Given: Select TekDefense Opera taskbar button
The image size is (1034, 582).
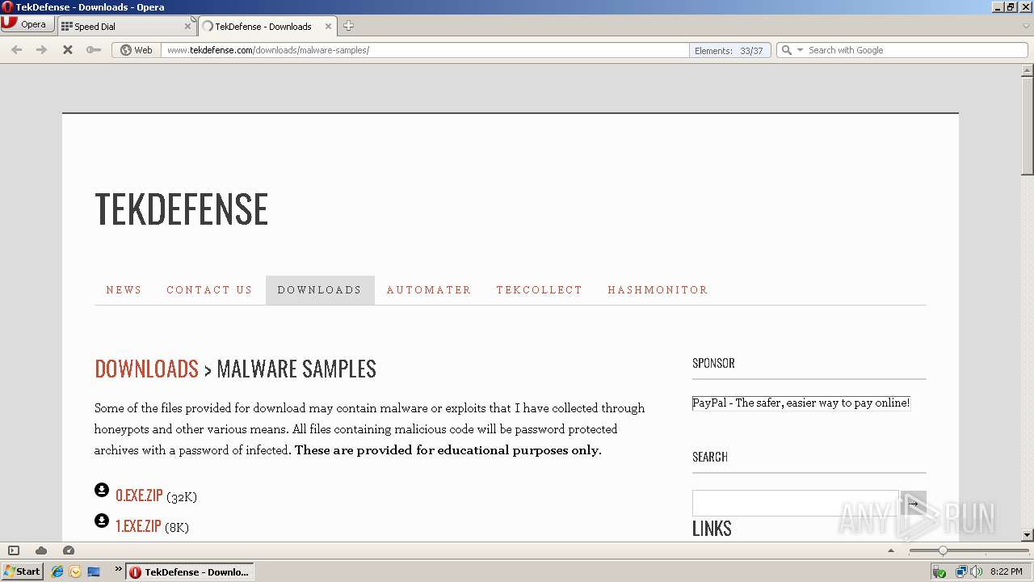Looking at the screenshot, I should click(190, 571).
